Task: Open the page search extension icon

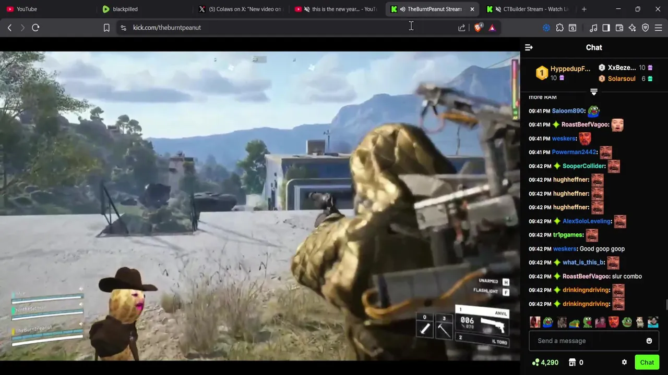Action: pyautogui.click(x=572, y=28)
